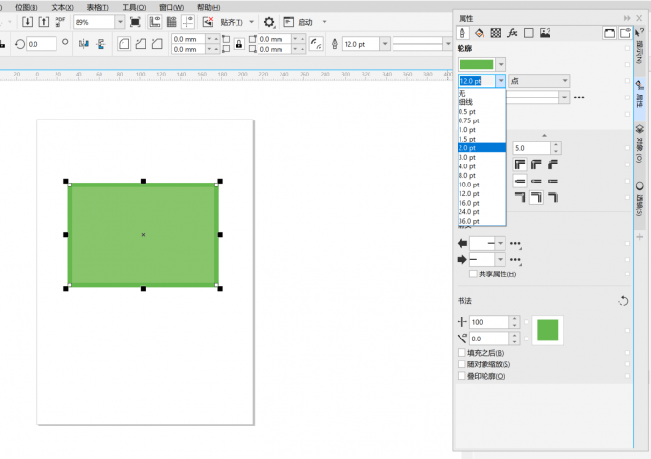Enable the 共享属性(H) checkbox
Screen dimensions: 651x459
click(473, 274)
